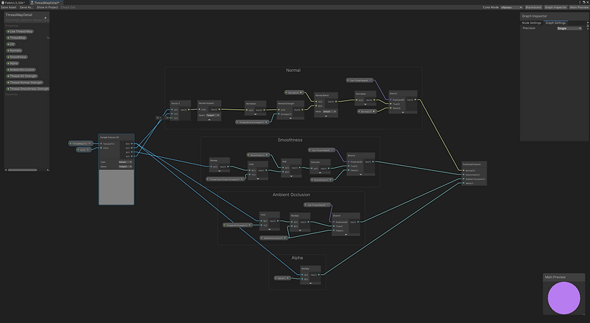Toggle the Graph Inspector panel button
This screenshot has height=323, width=590.
556,7
